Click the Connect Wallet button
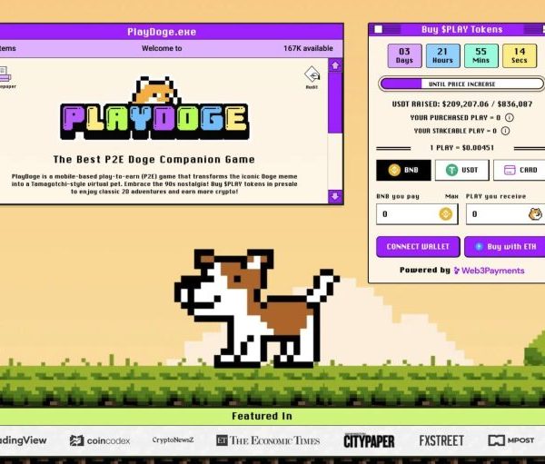This screenshot has width=545, height=464. [418, 246]
